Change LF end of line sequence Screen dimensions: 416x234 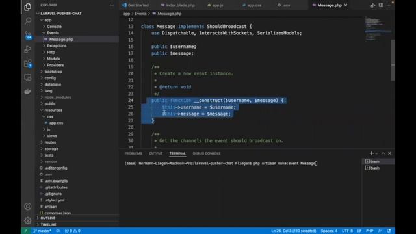tap(359, 231)
